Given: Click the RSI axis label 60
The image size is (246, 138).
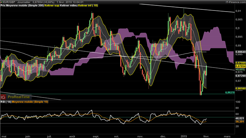Looking at the screenshot, I should pos(237,114).
